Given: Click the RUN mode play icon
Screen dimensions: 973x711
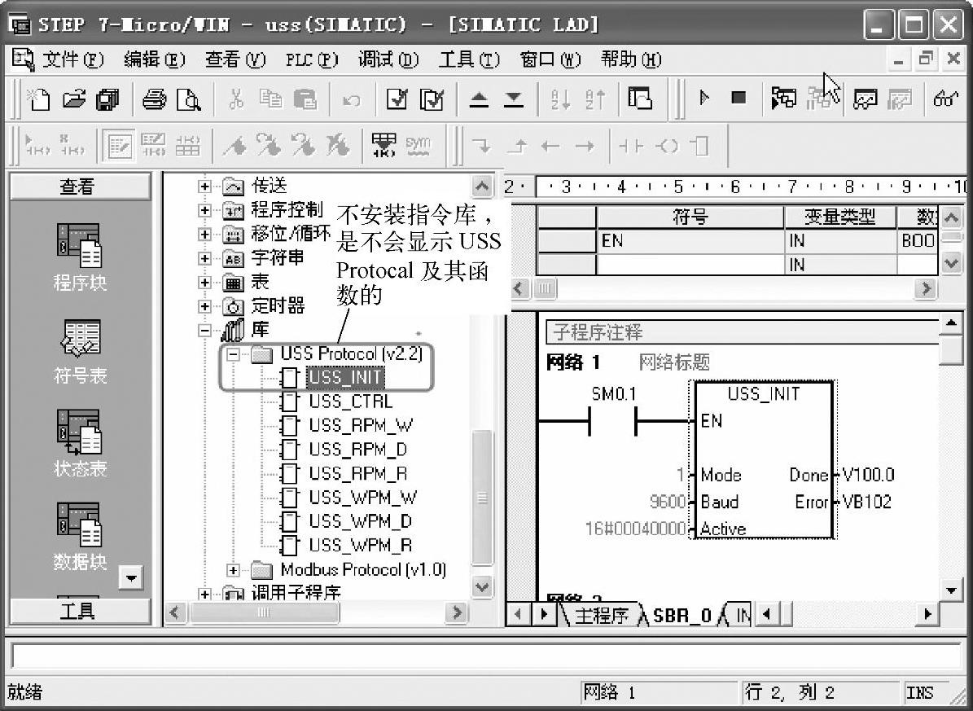Looking at the screenshot, I should click(703, 98).
